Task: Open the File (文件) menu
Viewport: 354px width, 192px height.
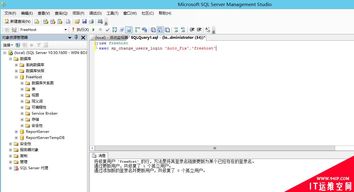Action: click(x=10, y=13)
